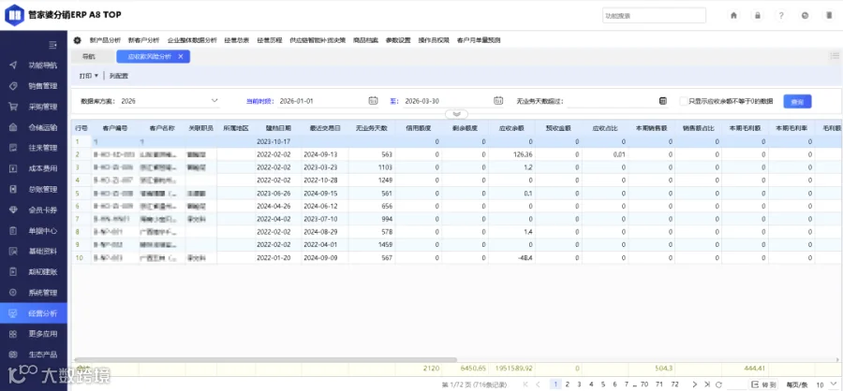This screenshot has height=391, width=843.
Task: Expand 数据库方案 2026 dropdown
Action: [x=214, y=100]
